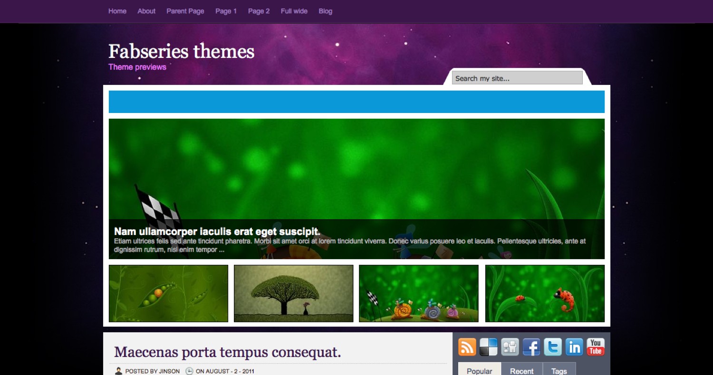Open the LinkedIn icon
This screenshot has width=713, height=375.
pyautogui.click(x=574, y=347)
